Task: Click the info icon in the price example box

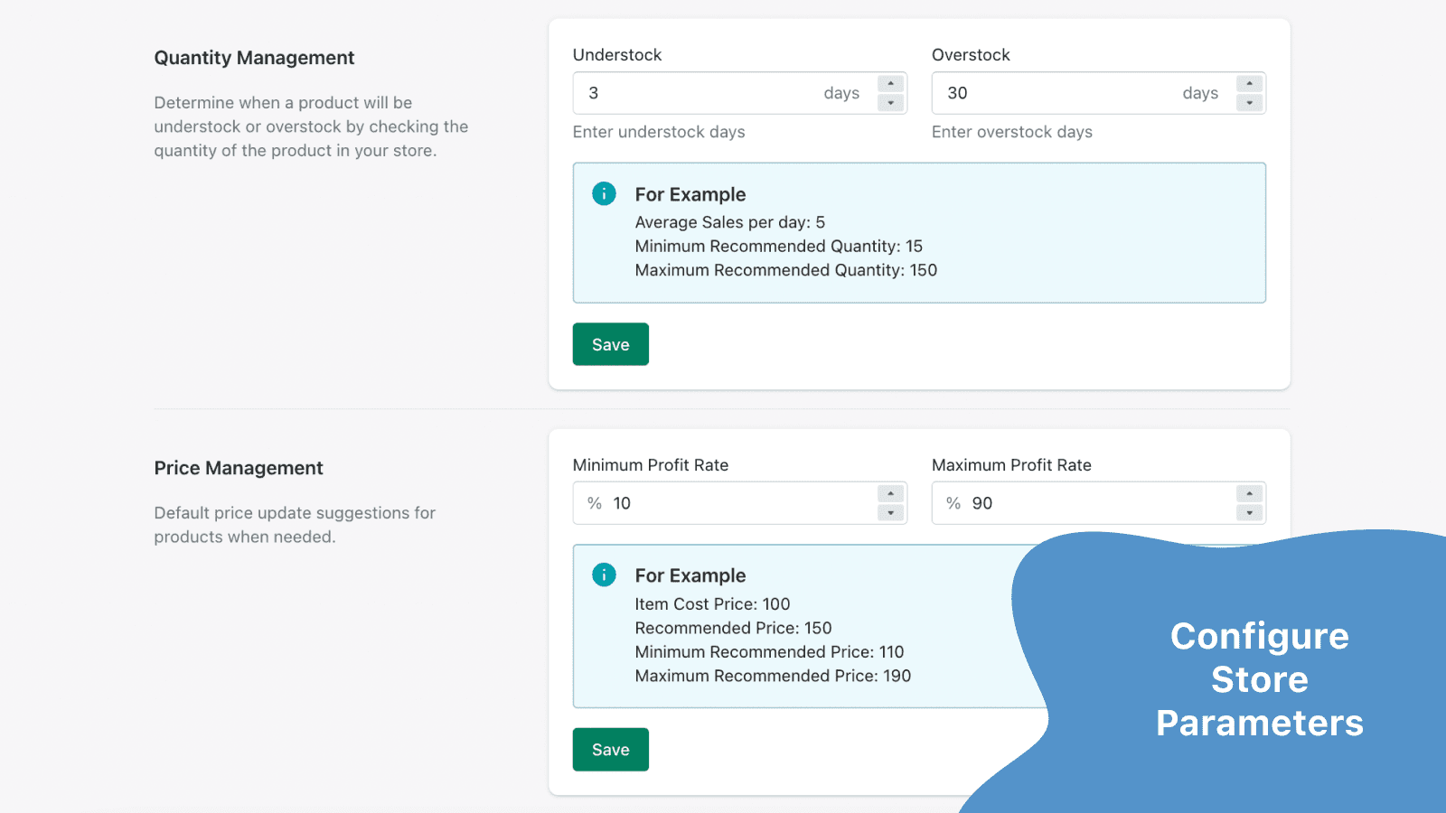Action: 603,574
